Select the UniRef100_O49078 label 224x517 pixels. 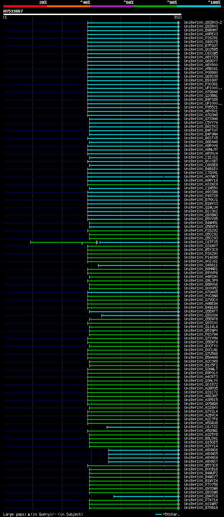click(x=201, y=42)
